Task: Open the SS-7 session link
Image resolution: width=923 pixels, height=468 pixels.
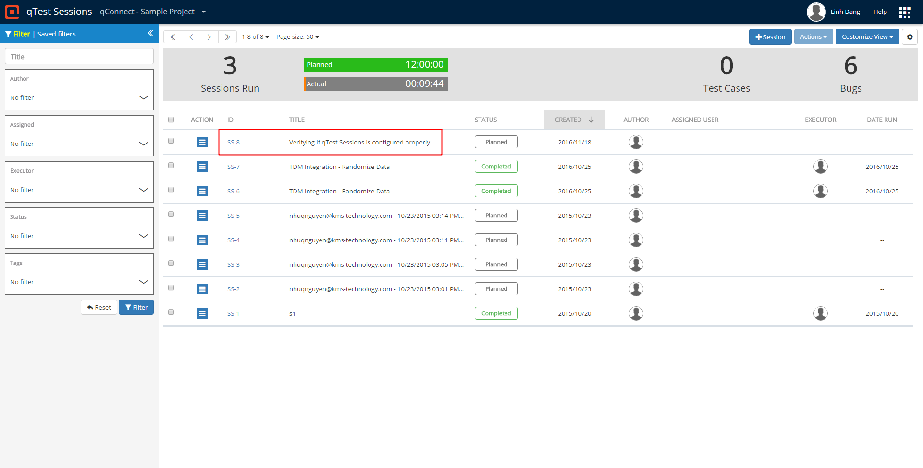Action: point(234,167)
